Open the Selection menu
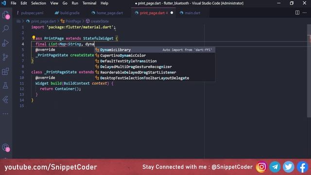Image resolution: width=311 pixels, height=175 pixels. point(38,3)
